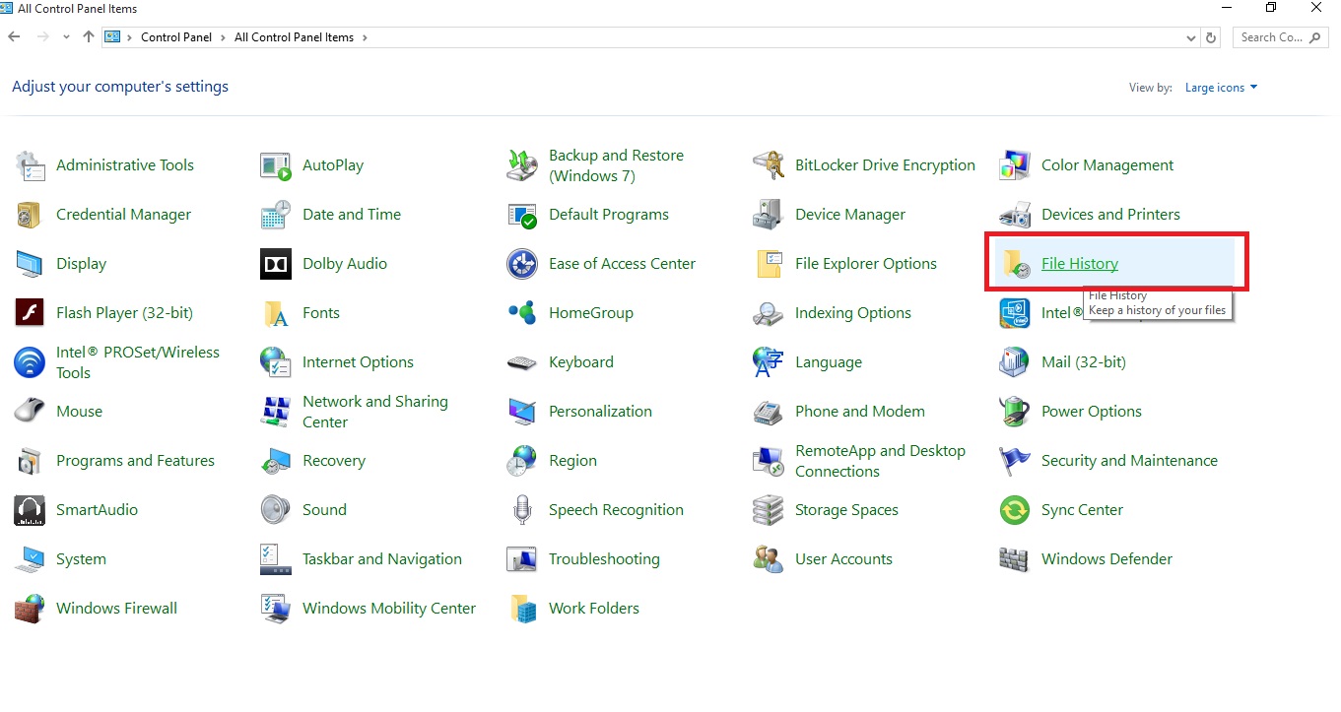The image size is (1341, 712).
Task: Open the Flash Player (32-bit) icon
Action: point(30,313)
